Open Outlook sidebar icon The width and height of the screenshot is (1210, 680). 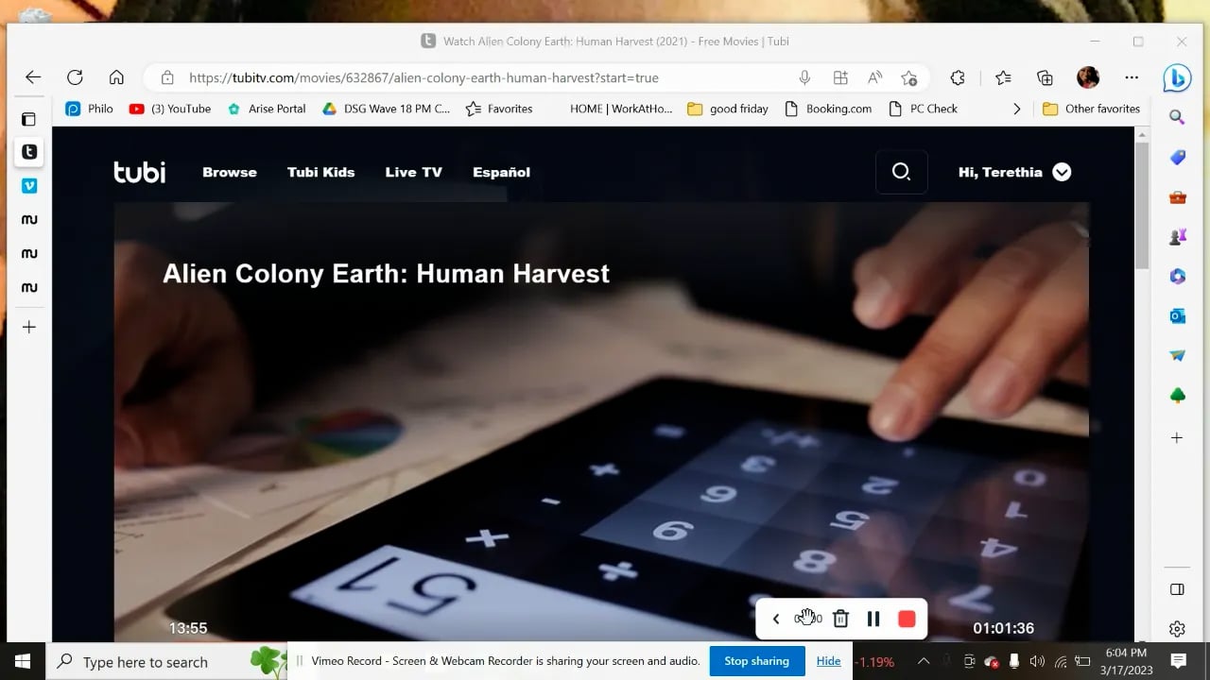click(1177, 316)
